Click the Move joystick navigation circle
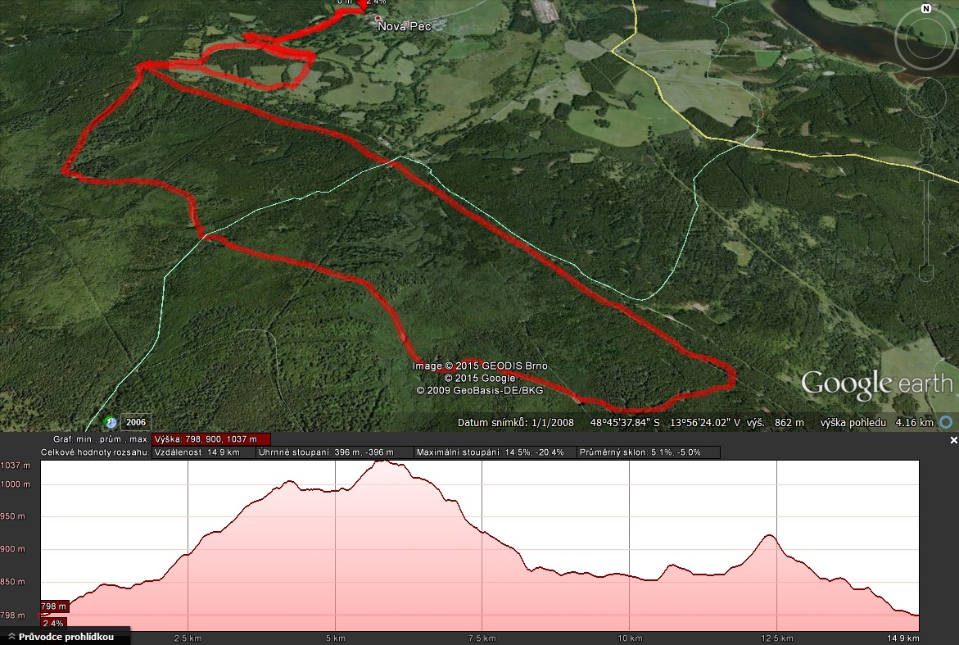 tap(926, 98)
